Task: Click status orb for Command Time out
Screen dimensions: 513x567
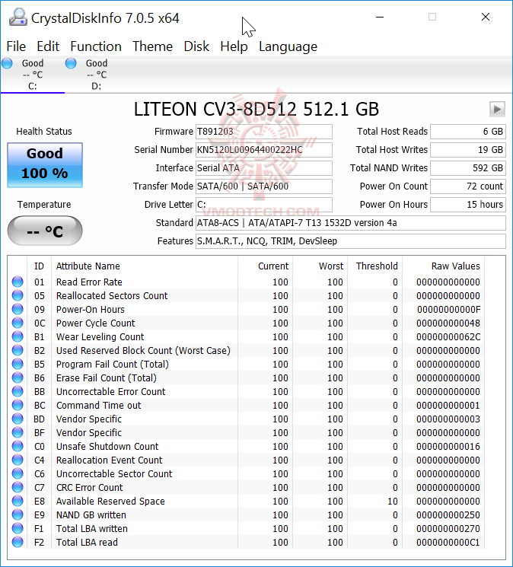Action: coord(18,405)
